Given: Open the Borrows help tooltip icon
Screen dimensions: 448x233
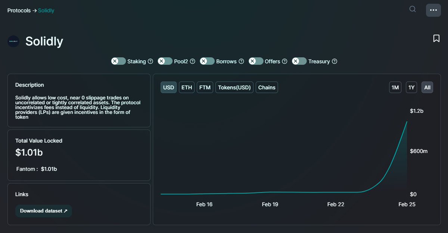Looking at the screenshot, I should (241, 61).
